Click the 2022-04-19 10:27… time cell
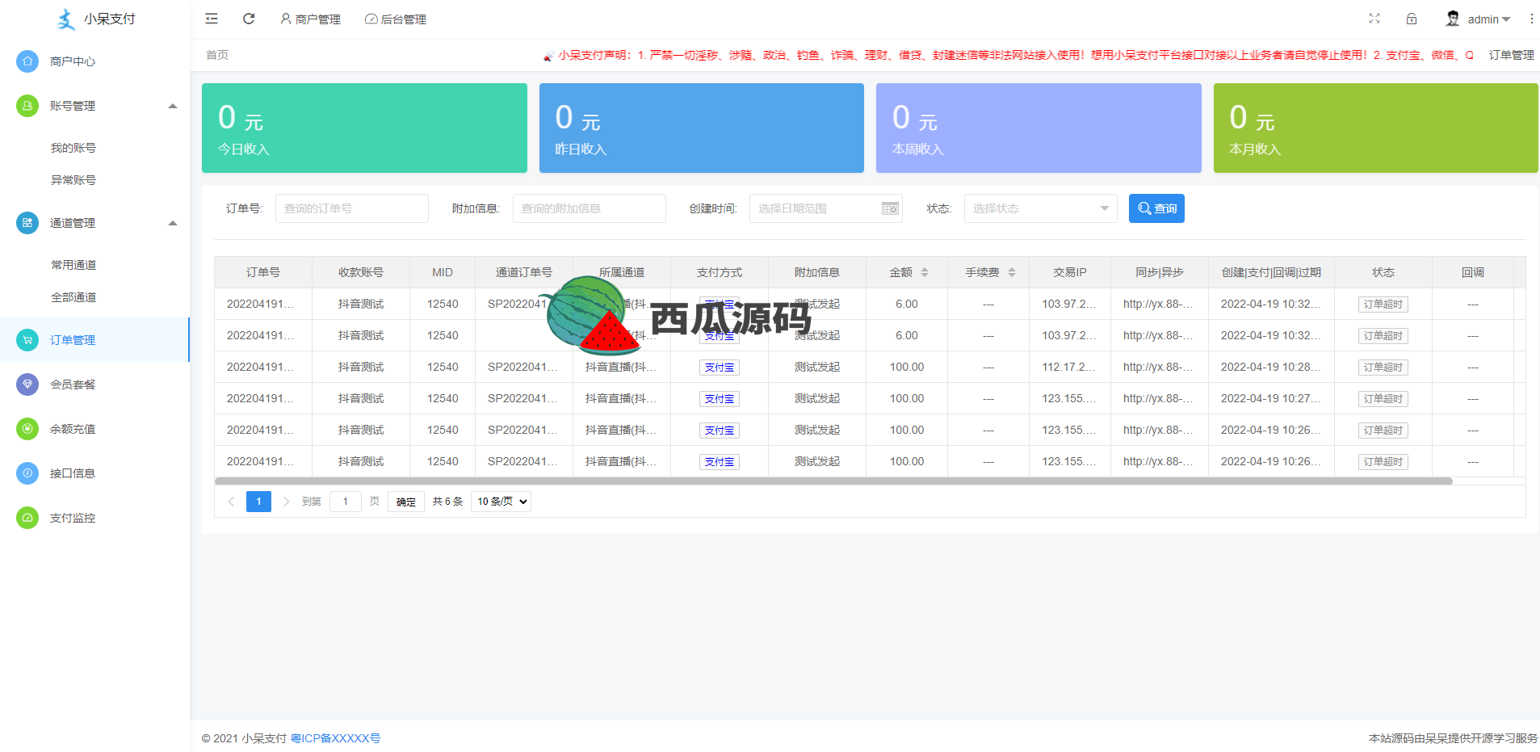This screenshot has width=1540, height=752. point(1271,398)
